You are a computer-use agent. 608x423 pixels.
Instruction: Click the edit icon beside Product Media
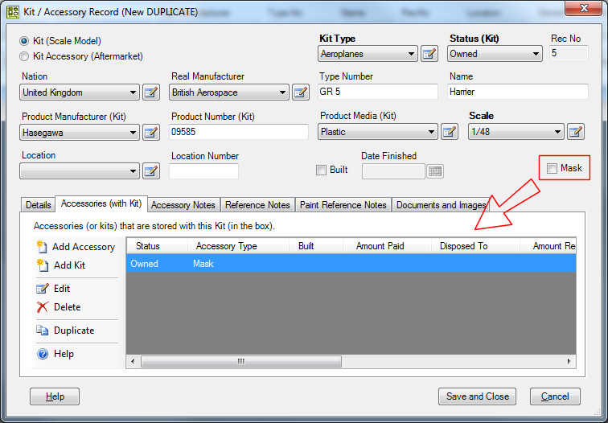[449, 132]
